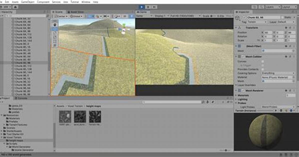Open Transform component help icon

coord(286,28)
